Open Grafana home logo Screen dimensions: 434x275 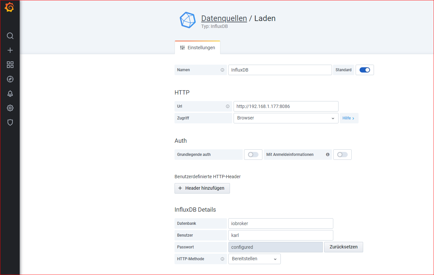[10, 7]
